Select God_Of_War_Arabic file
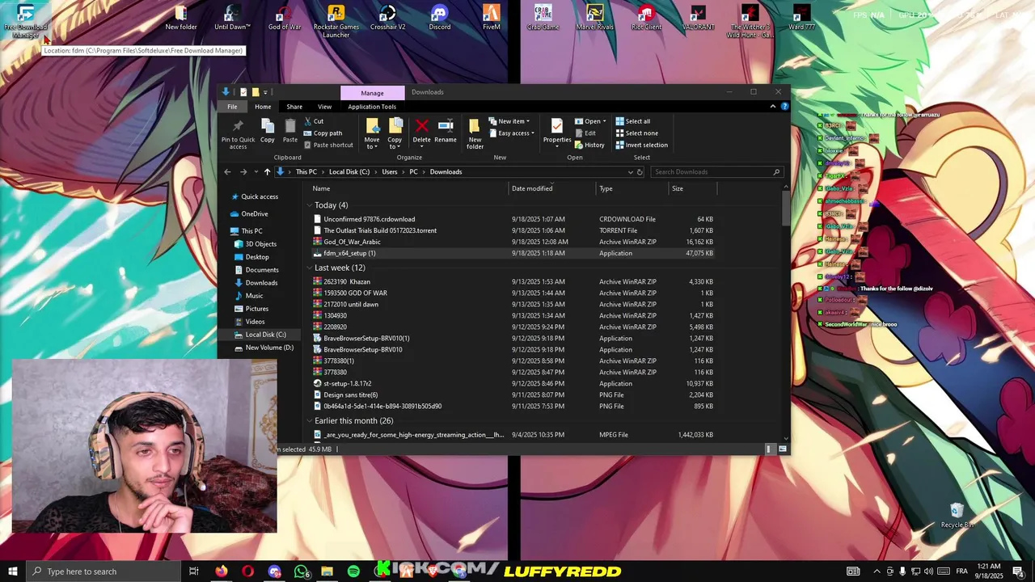This screenshot has height=582, width=1035. 352,242
